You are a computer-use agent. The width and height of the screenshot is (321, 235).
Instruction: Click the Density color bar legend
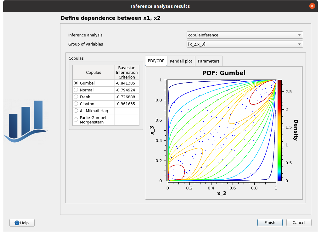(279, 130)
